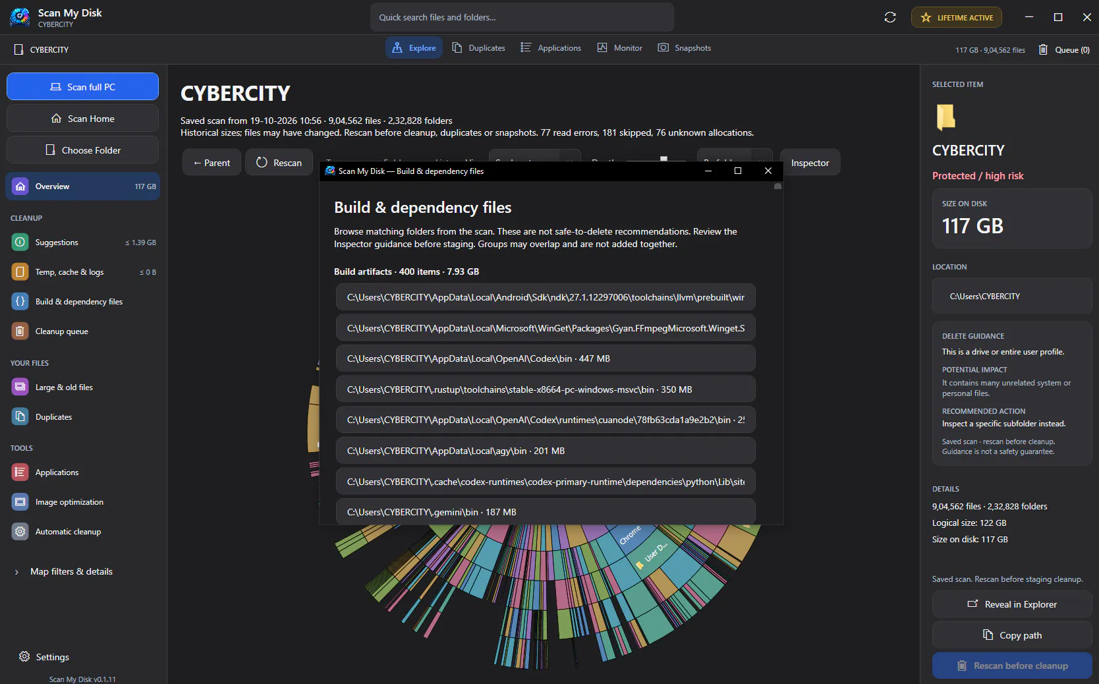The width and height of the screenshot is (1099, 684).
Task: Switch to the top Applications tab
Action: pyautogui.click(x=551, y=48)
